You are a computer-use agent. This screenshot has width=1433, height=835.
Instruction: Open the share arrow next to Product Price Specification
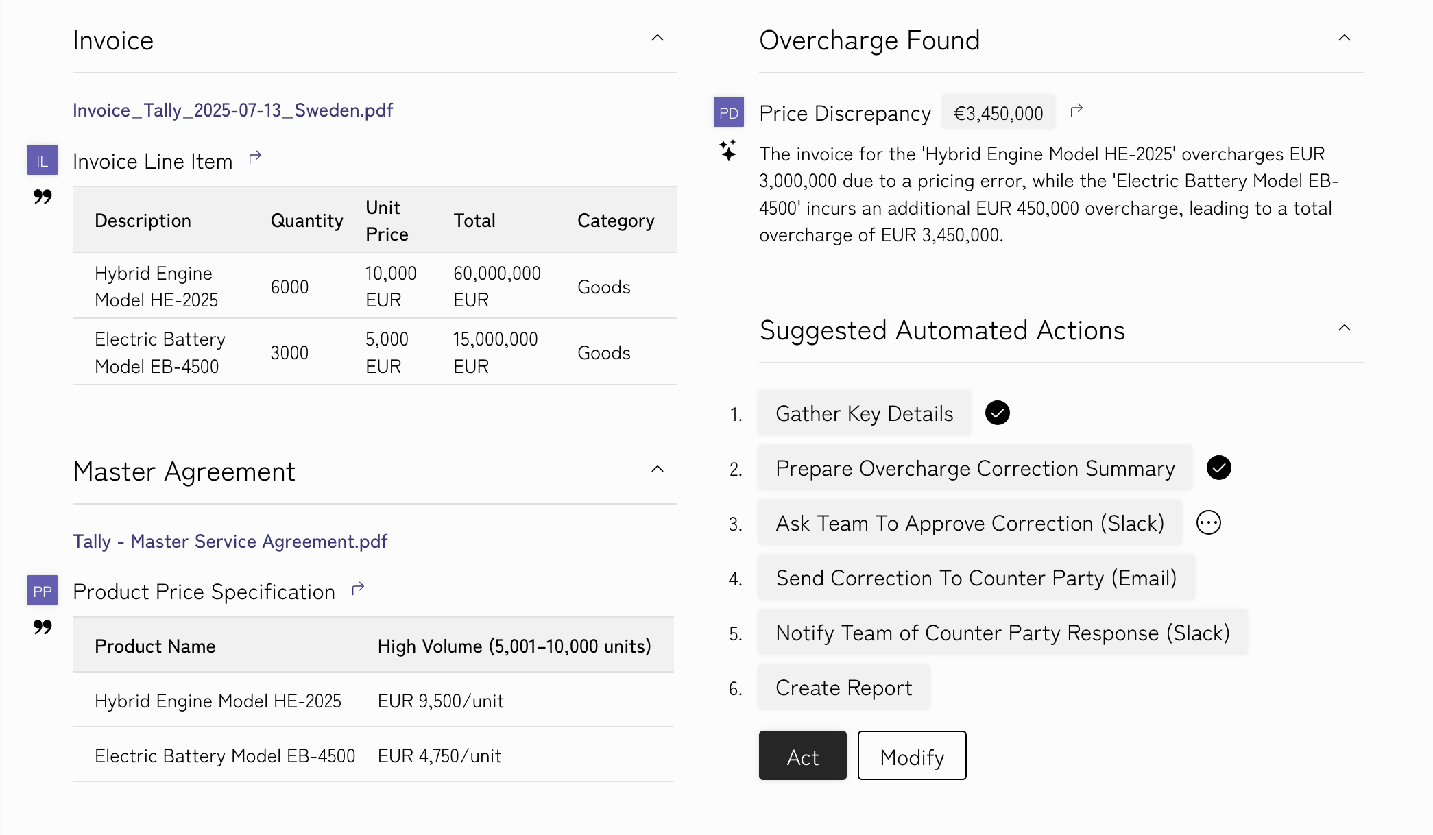coord(358,589)
